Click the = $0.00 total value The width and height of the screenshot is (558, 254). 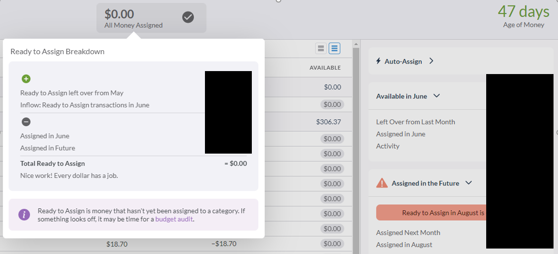click(x=235, y=164)
